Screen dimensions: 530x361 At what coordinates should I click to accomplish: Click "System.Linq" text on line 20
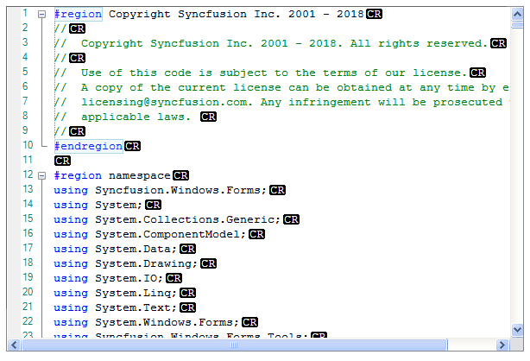[x=133, y=293]
